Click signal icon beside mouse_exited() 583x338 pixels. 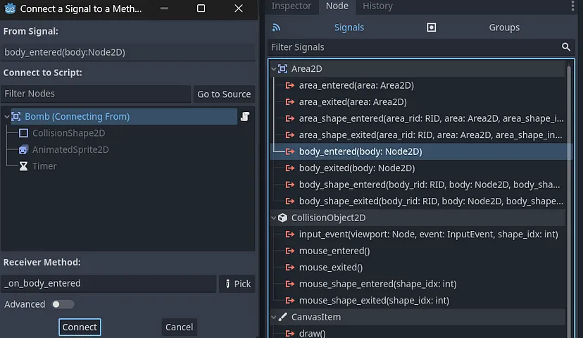click(290, 268)
